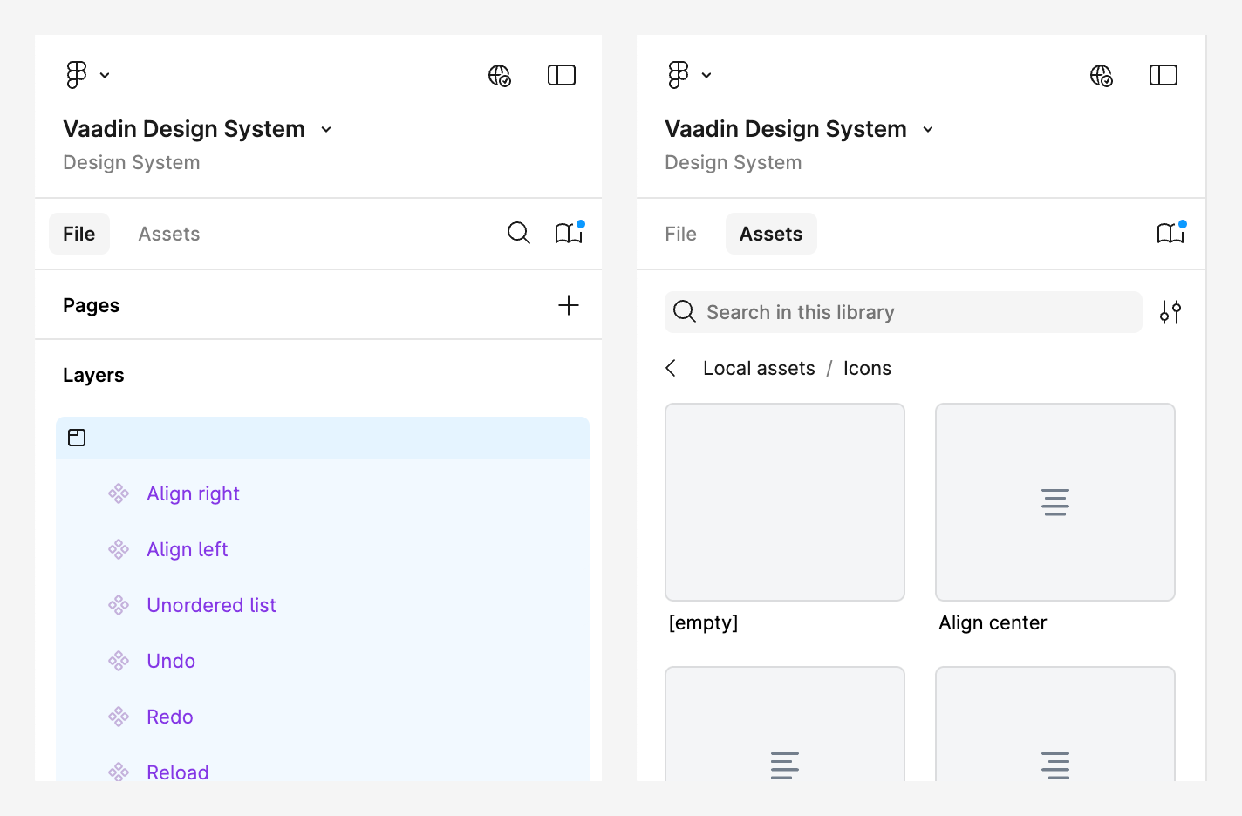Select the Unordered list layer

click(x=211, y=605)
